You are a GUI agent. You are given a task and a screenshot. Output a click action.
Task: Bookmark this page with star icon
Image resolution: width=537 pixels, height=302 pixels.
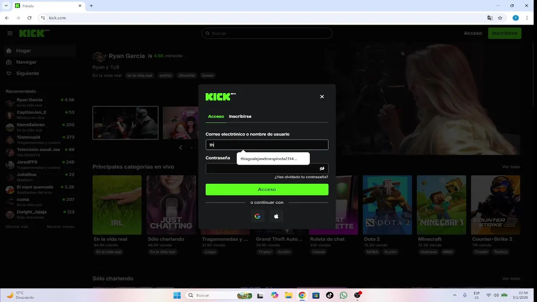tap(500, 18)
